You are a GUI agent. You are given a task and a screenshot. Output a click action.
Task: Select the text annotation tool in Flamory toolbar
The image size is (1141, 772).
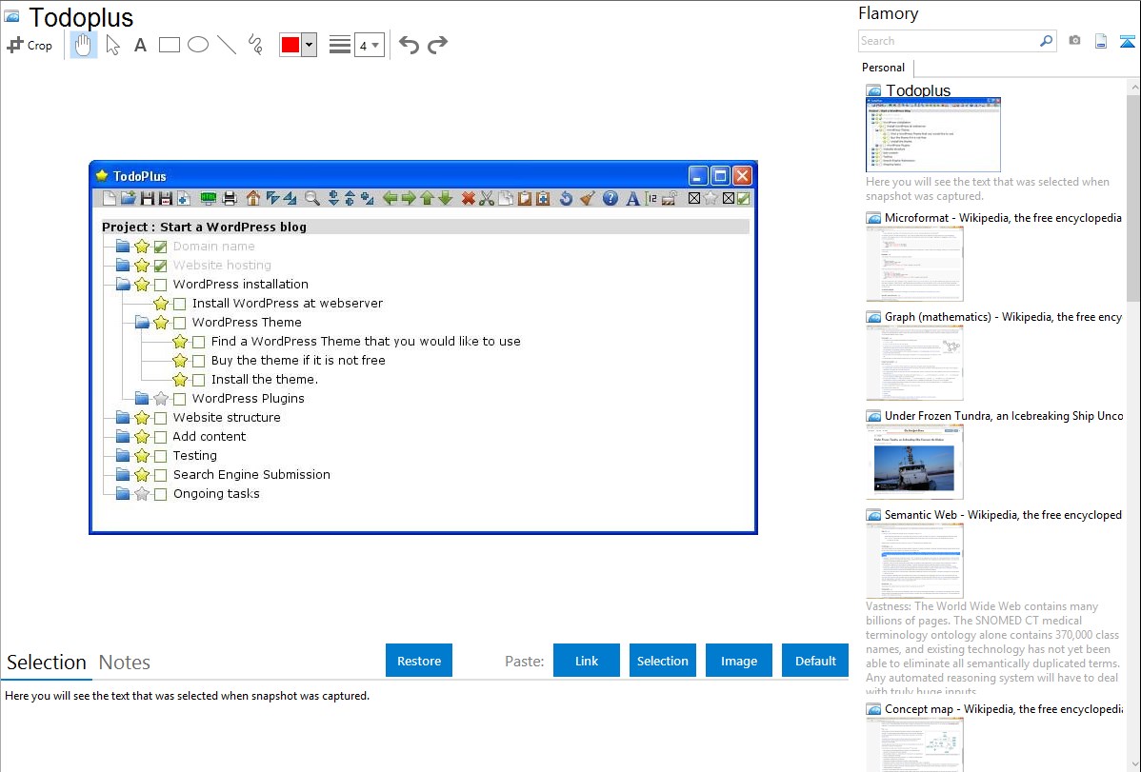coord(140,45)
